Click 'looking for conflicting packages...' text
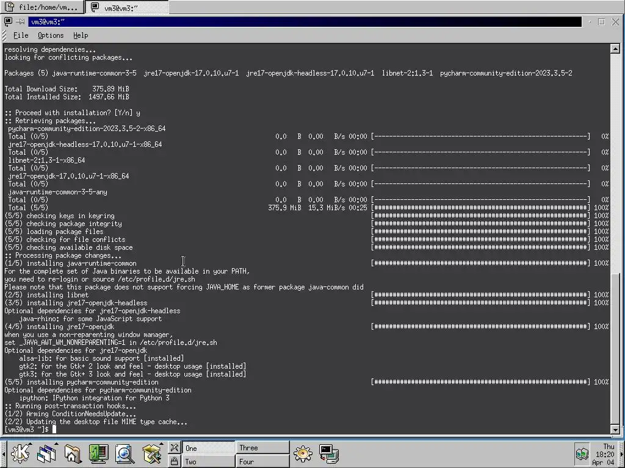Image resolution: width=625 pixels, height=468 pixels. pyautogui.click(x=68, y=57)
